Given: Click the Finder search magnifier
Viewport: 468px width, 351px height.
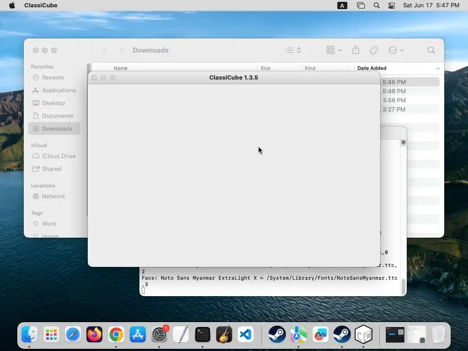Looking at the screenshot, I should pos(431,50).
